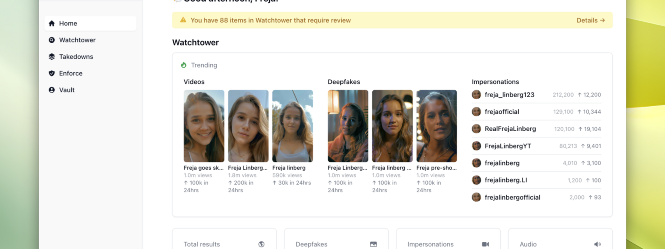665x249 pixels.
Task: Go to the Enforce section
Action: pos(71,73)
